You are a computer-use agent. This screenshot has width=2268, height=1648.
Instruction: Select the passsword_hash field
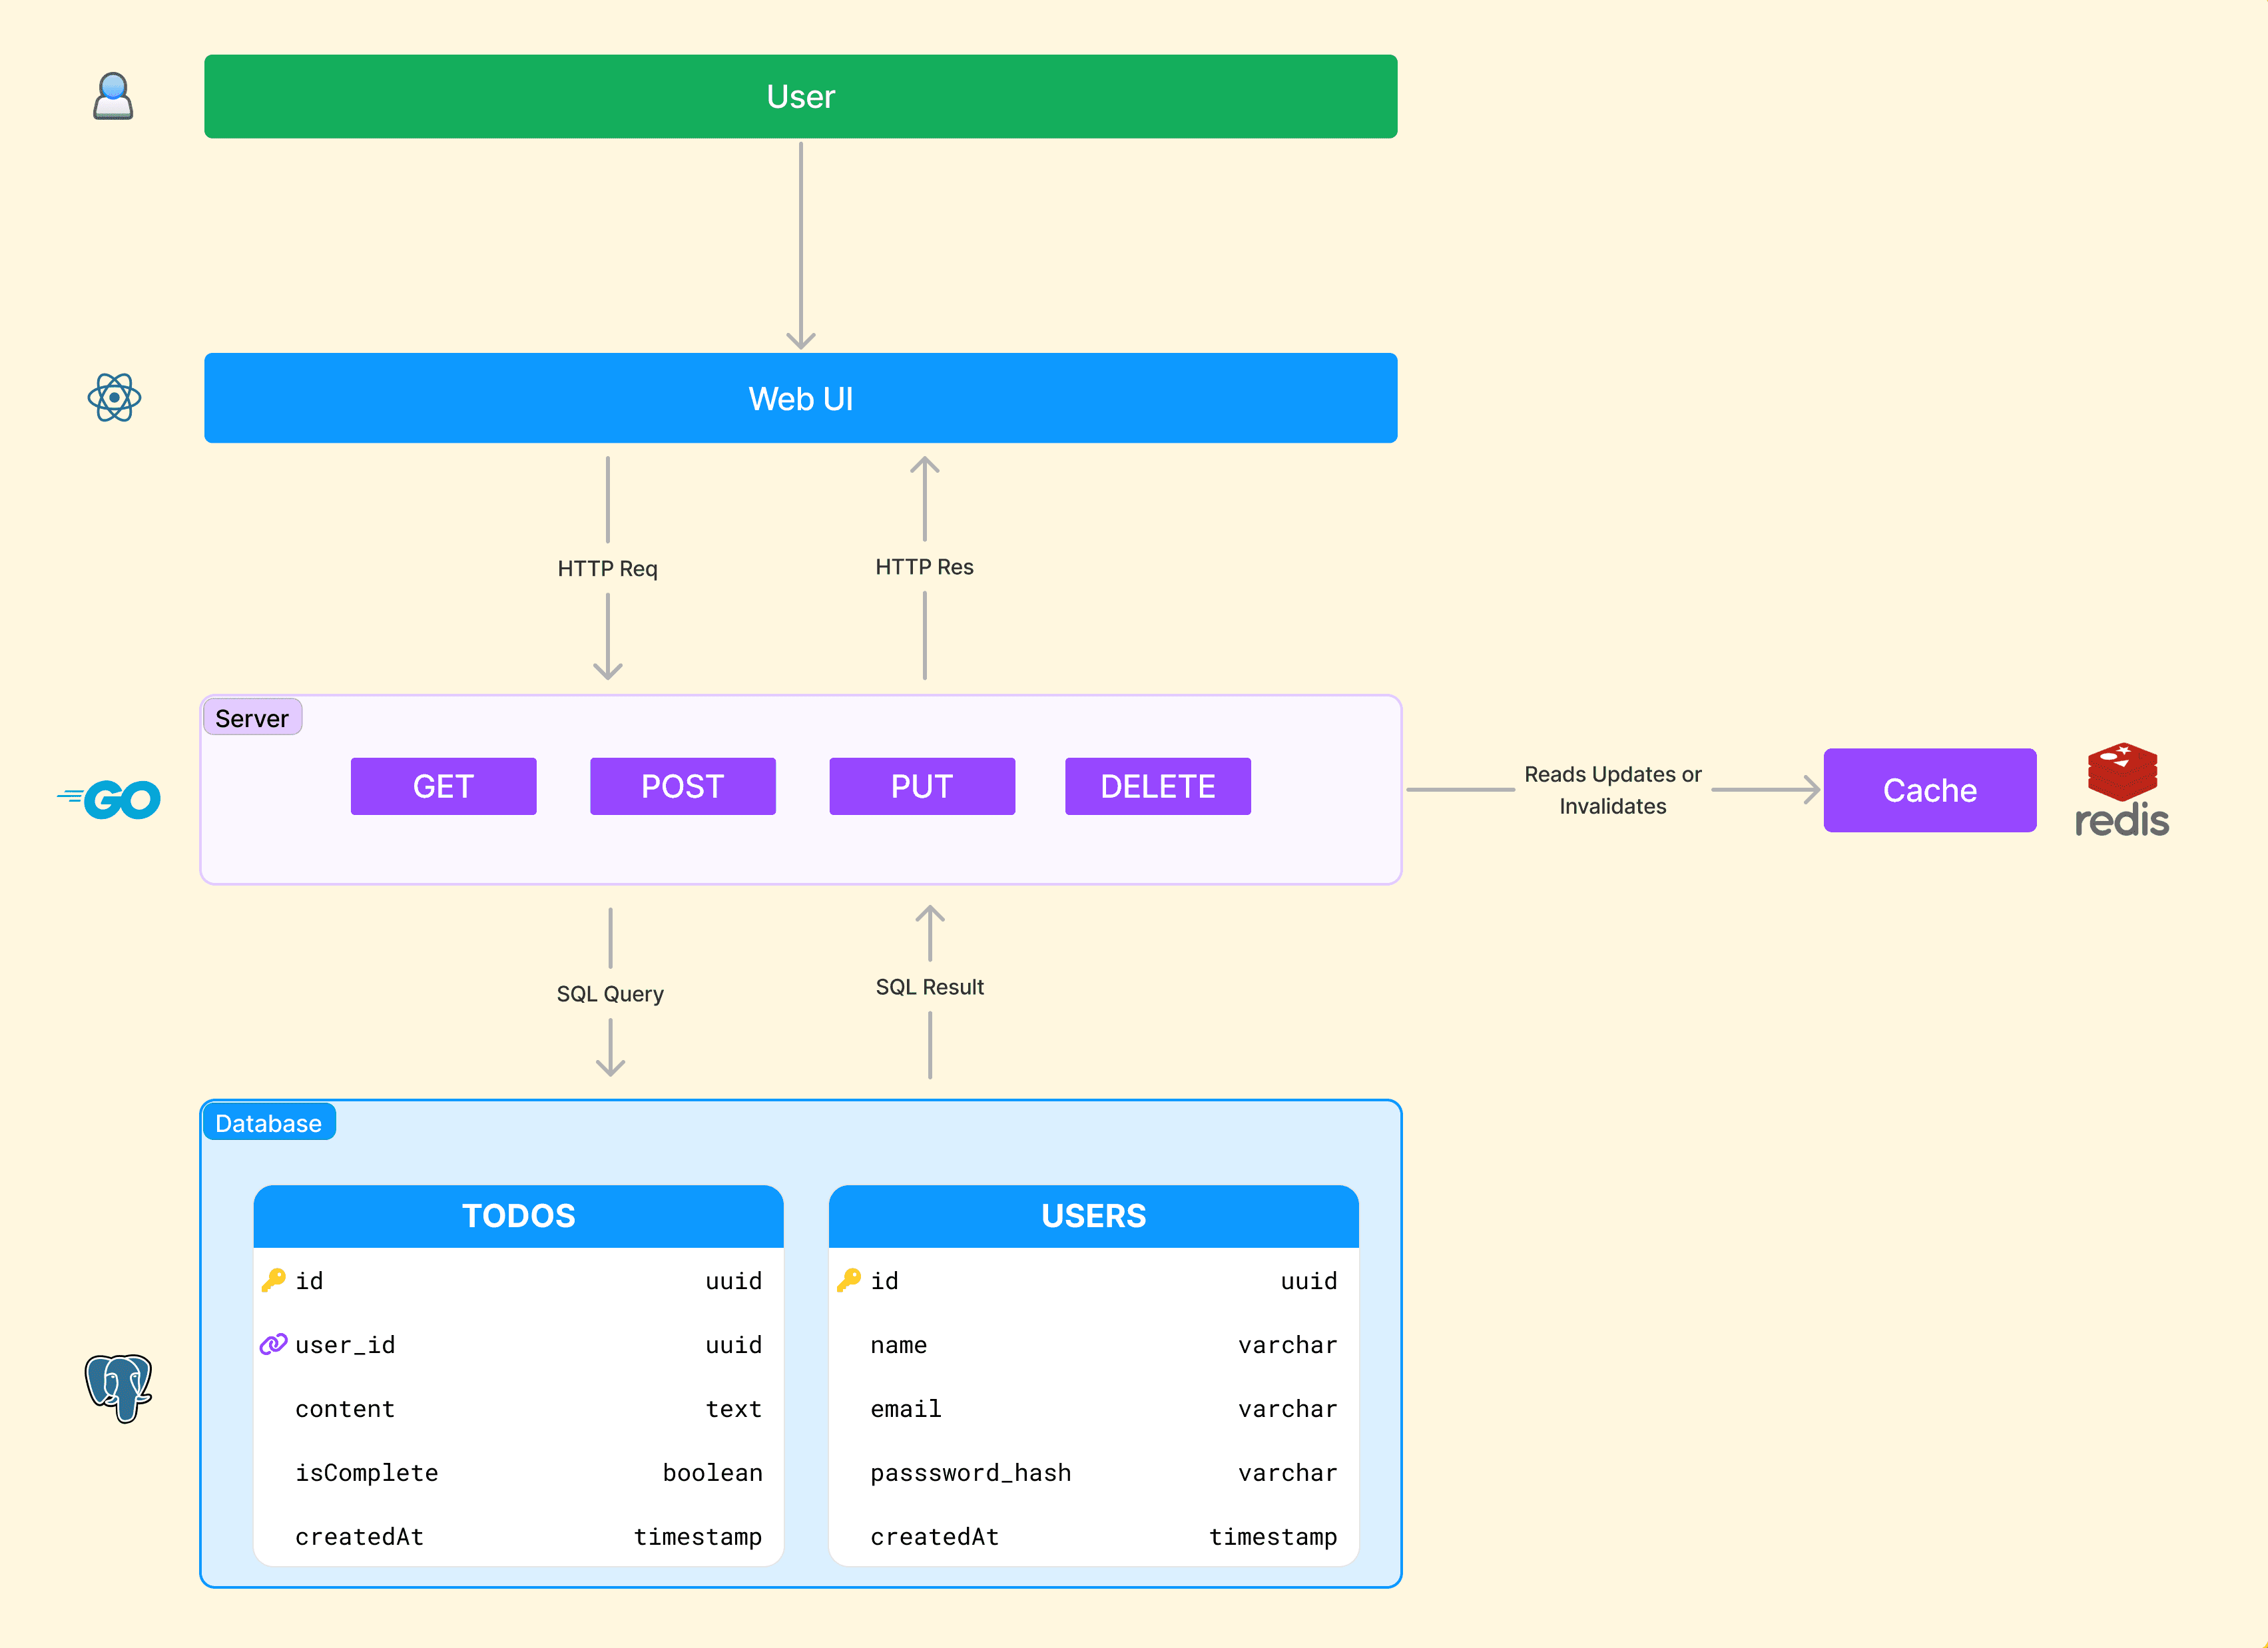click(971, 1473)
